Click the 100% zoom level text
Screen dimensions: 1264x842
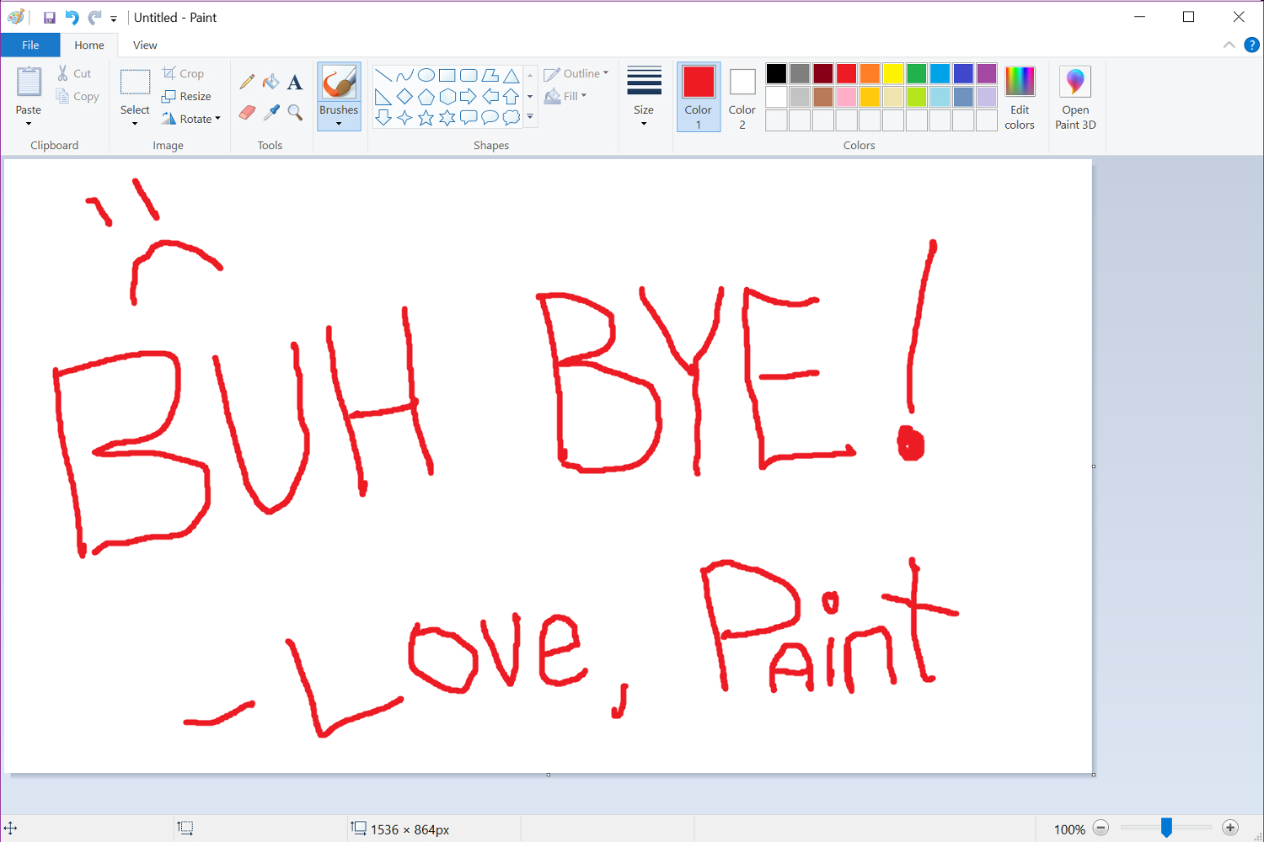[1069, 829]
